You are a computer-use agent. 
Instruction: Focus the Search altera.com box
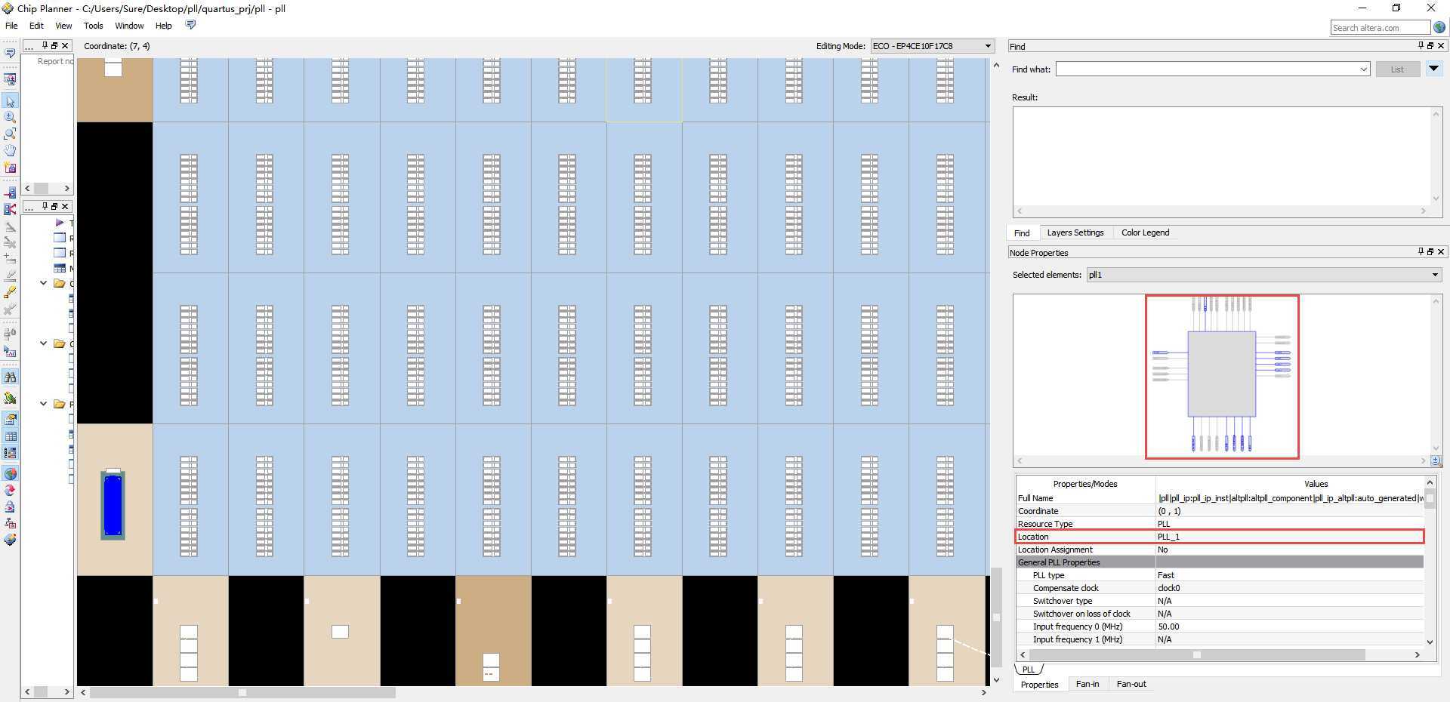pyautogui.click(x=1381, y=28)
